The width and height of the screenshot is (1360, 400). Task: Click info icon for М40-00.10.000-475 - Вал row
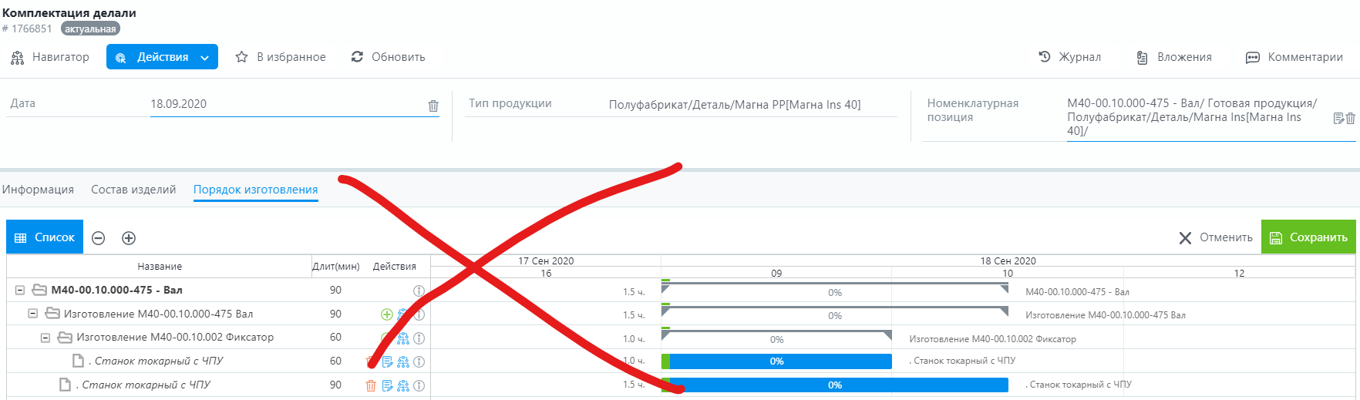pyautogui.click(x=419, y=291)
